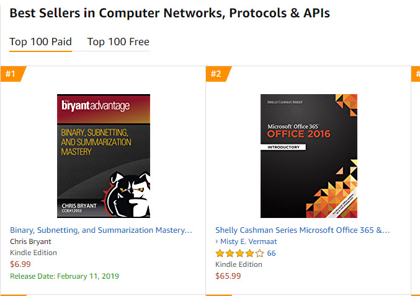This screenshot has height=296, width=420.
Task: Click the Best Sellers in Computer Networks heading
Action: point(169,13)
